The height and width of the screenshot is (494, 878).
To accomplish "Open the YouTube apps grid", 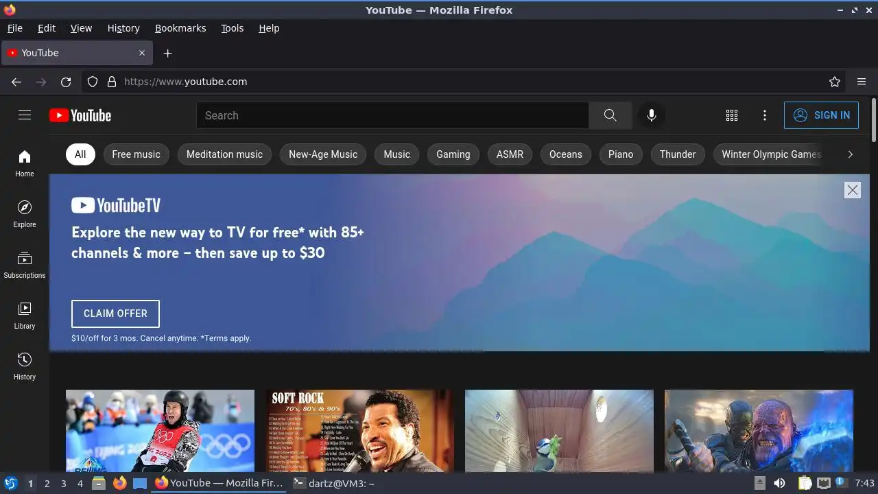I will coord(732,115).
